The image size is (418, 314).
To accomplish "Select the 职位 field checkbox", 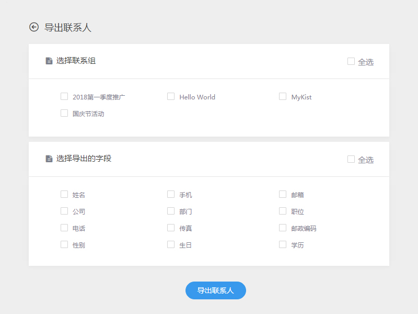I will click(x=283, y=211).
